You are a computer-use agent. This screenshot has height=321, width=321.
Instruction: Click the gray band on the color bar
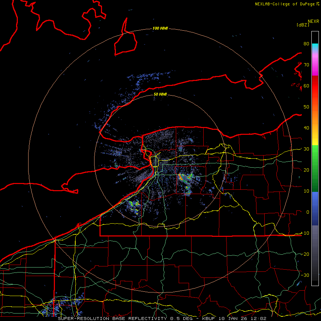(315, 253)
